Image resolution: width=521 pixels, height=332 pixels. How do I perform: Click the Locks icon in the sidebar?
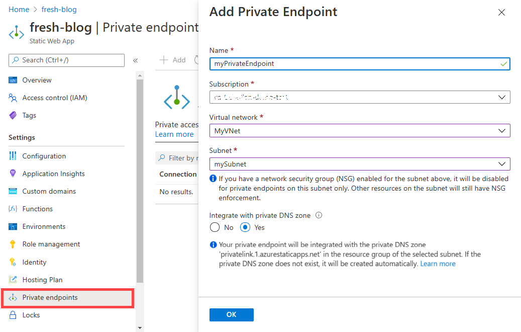tap(14, 315)
